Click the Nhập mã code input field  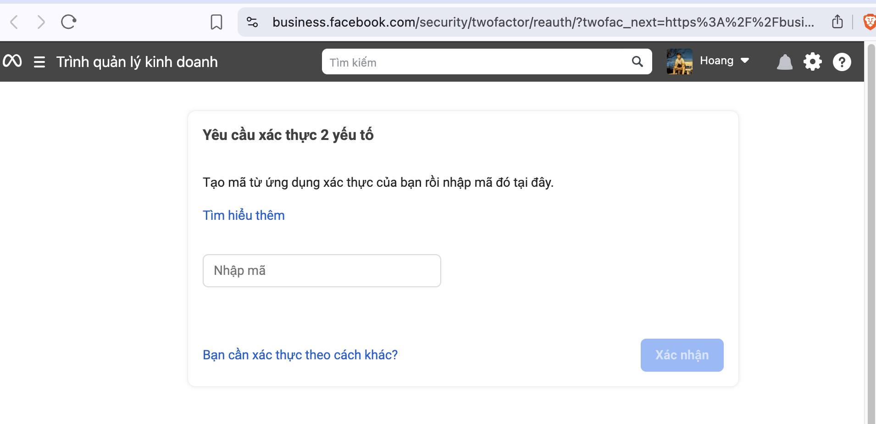click(x=322, y=271)
